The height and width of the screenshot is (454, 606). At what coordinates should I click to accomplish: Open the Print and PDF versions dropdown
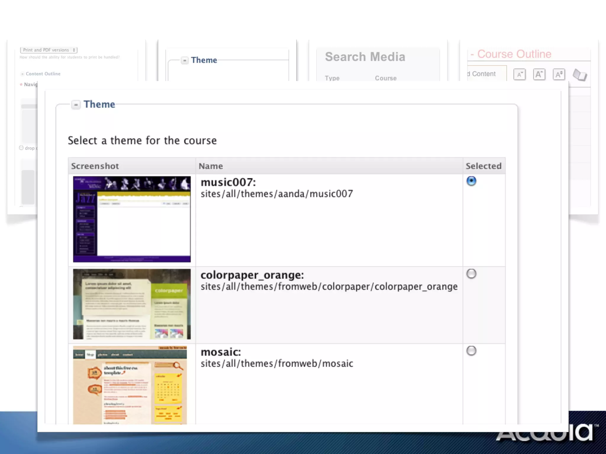pyautogui.click(x=49, y=50)
